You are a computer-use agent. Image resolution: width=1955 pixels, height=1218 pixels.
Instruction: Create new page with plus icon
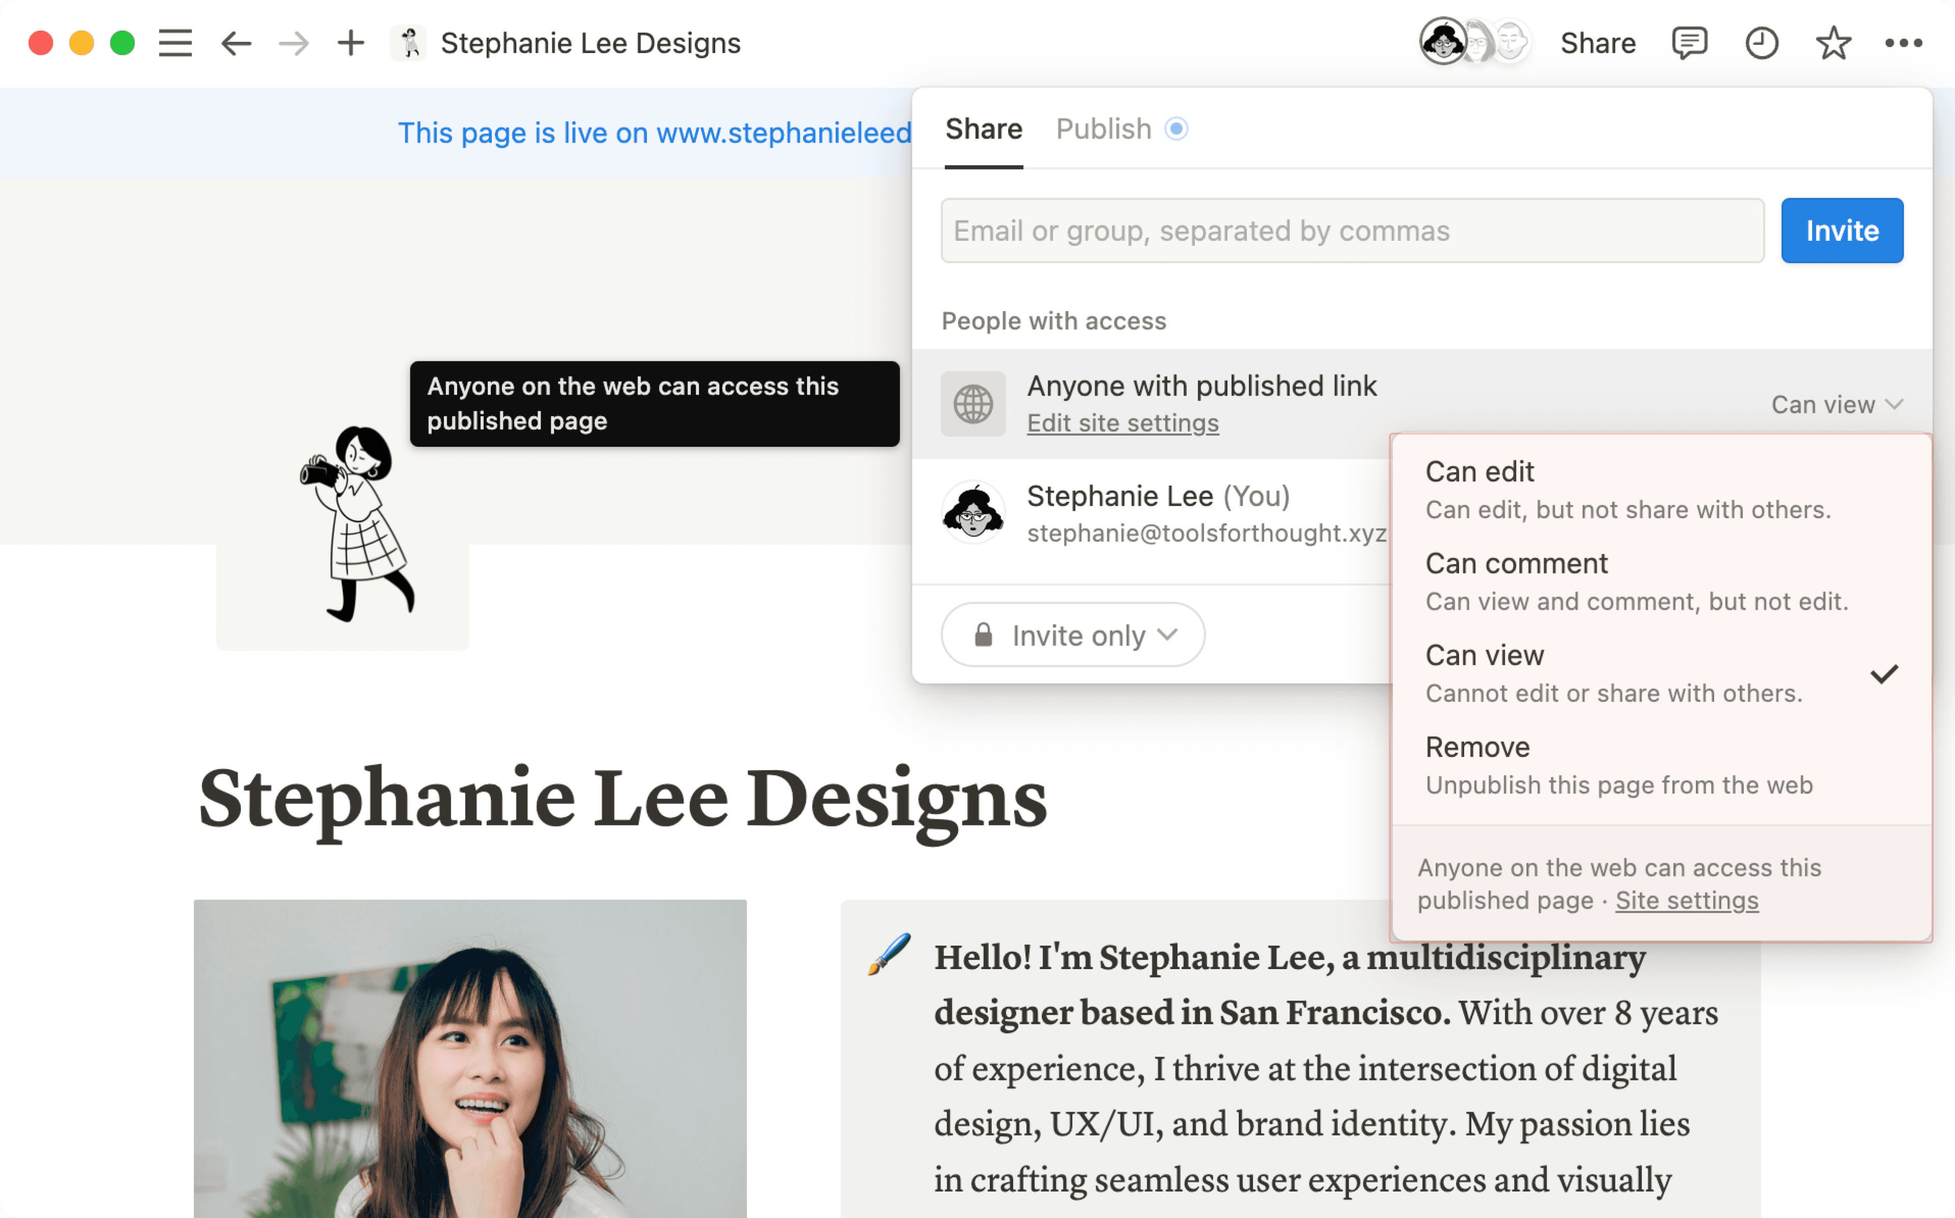point(350,43)
